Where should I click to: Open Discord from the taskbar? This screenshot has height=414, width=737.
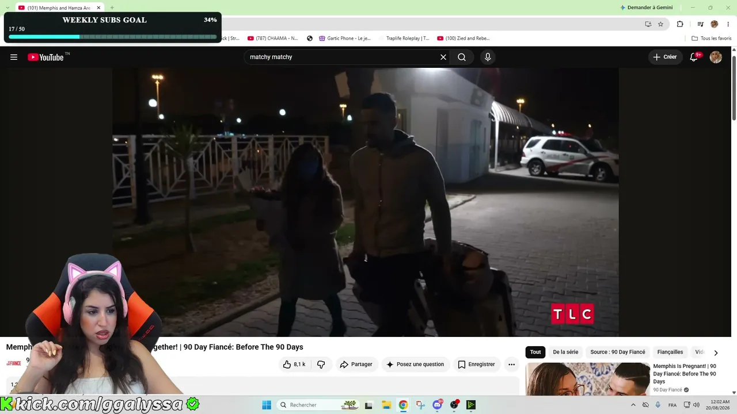click(x=438, y=405)
